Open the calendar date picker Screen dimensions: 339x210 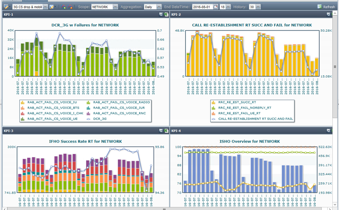click(x=216, y=7)
